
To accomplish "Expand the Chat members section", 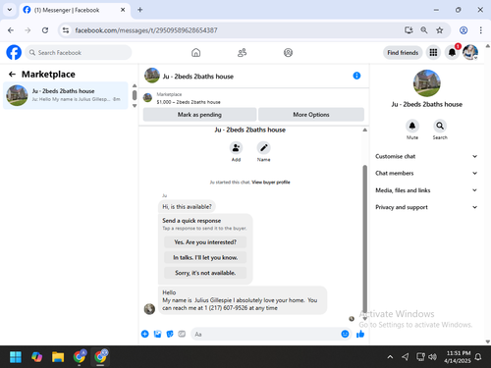I will (x=426, y=173).
